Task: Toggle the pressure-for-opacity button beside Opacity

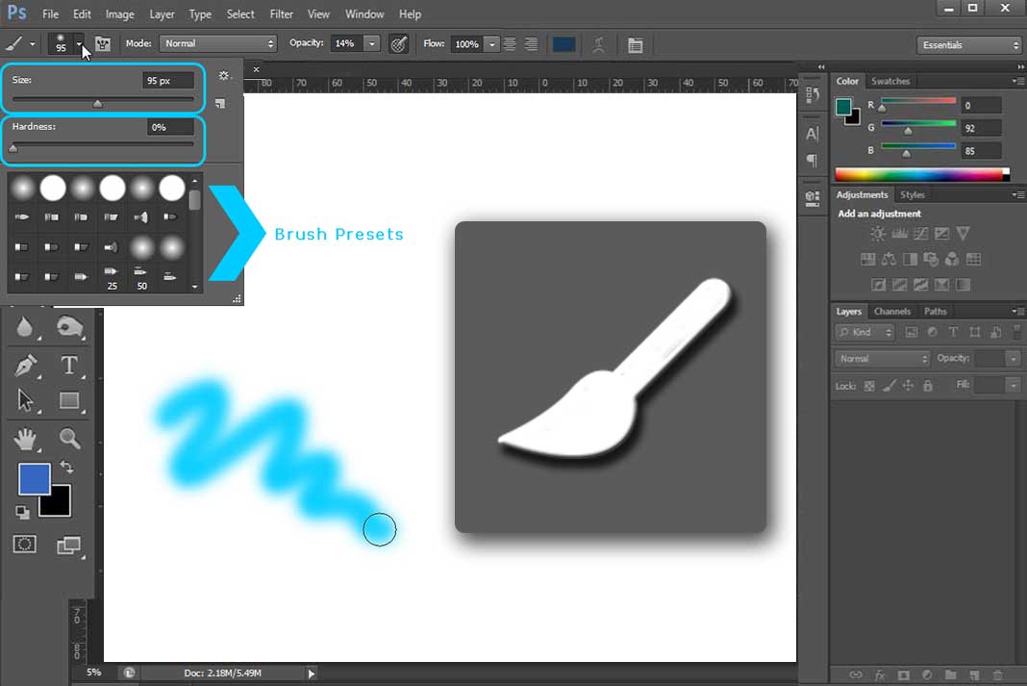Action: pyautogui.click(x=398, y=44)
